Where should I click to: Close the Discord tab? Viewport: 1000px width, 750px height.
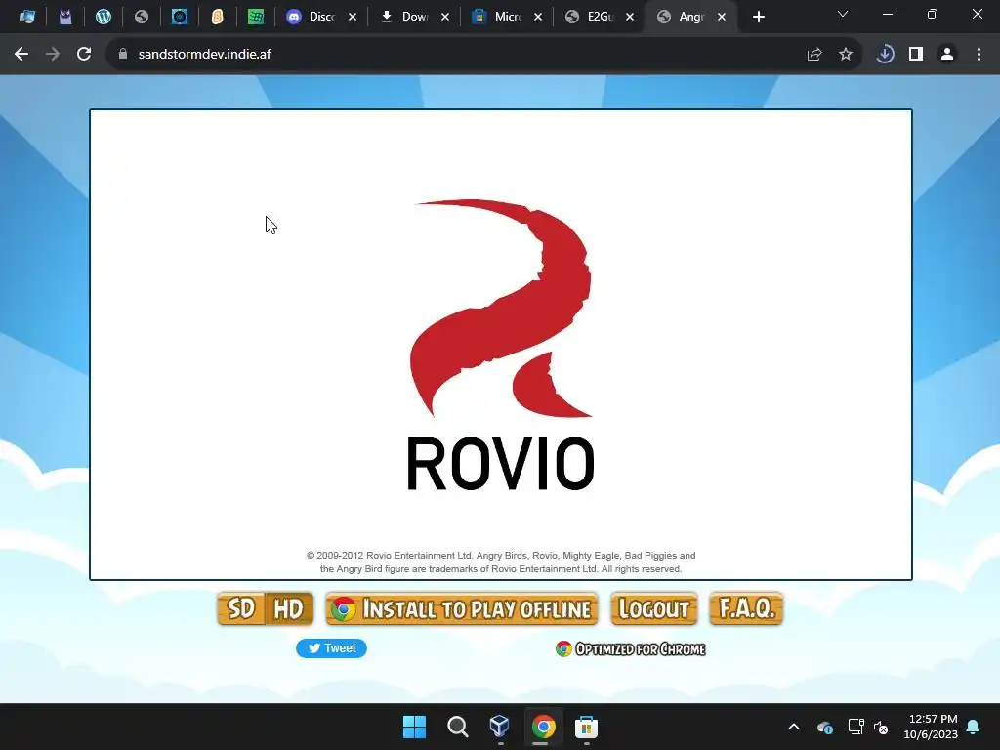[x=352, y=18]
